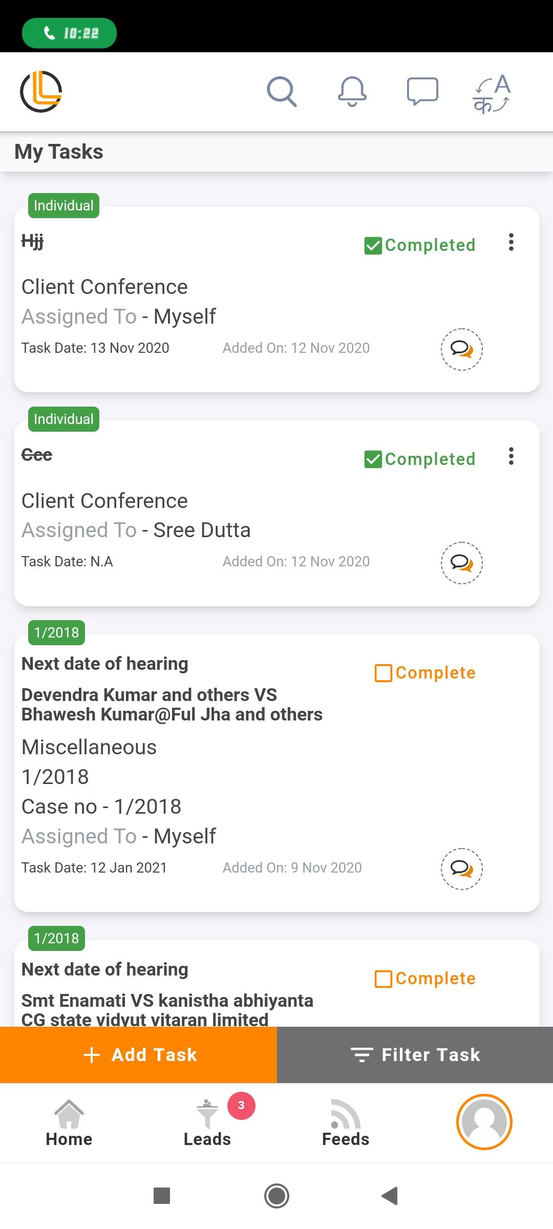553x1229 pixels.
Task: Open comments on Devendra Kumar hearing task
Action: click(x=461, y=869)
